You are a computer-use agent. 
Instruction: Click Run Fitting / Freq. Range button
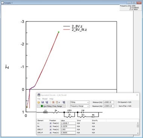pos(51,106)
